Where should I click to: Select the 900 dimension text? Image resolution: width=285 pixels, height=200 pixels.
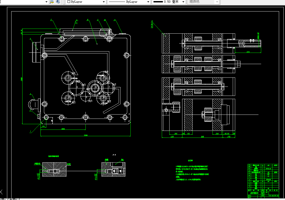(x=202, y=137)
